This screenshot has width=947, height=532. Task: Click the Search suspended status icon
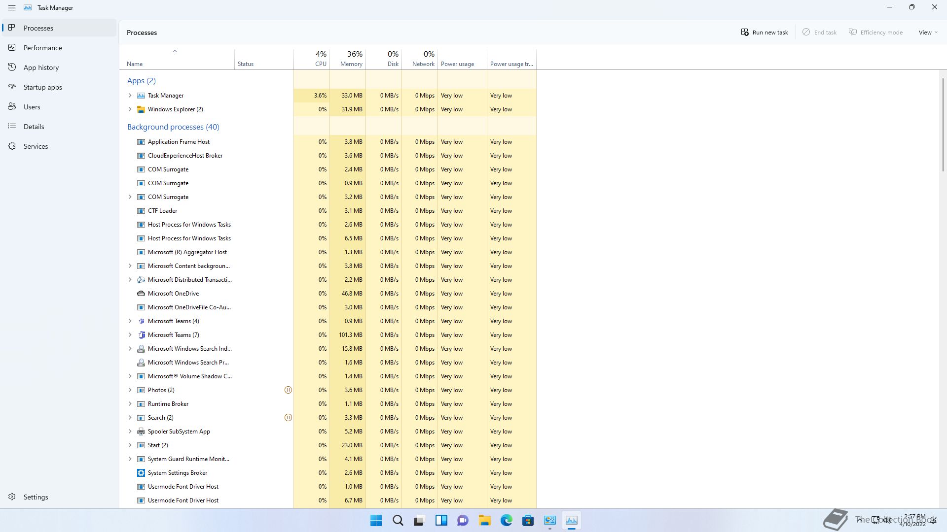[288, 418]
